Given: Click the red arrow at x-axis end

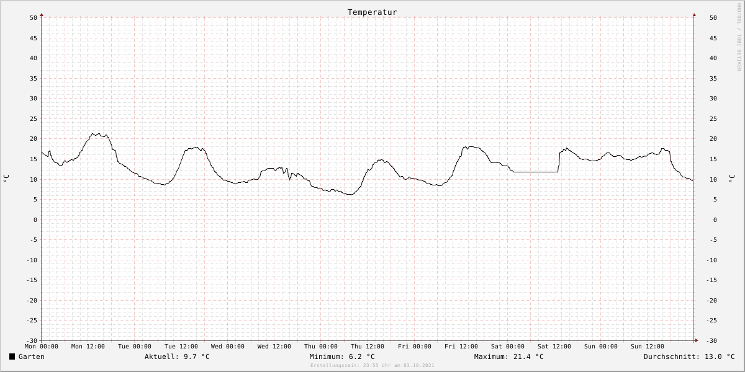Looking at the screenshot, I should click(x=696, y=340).
